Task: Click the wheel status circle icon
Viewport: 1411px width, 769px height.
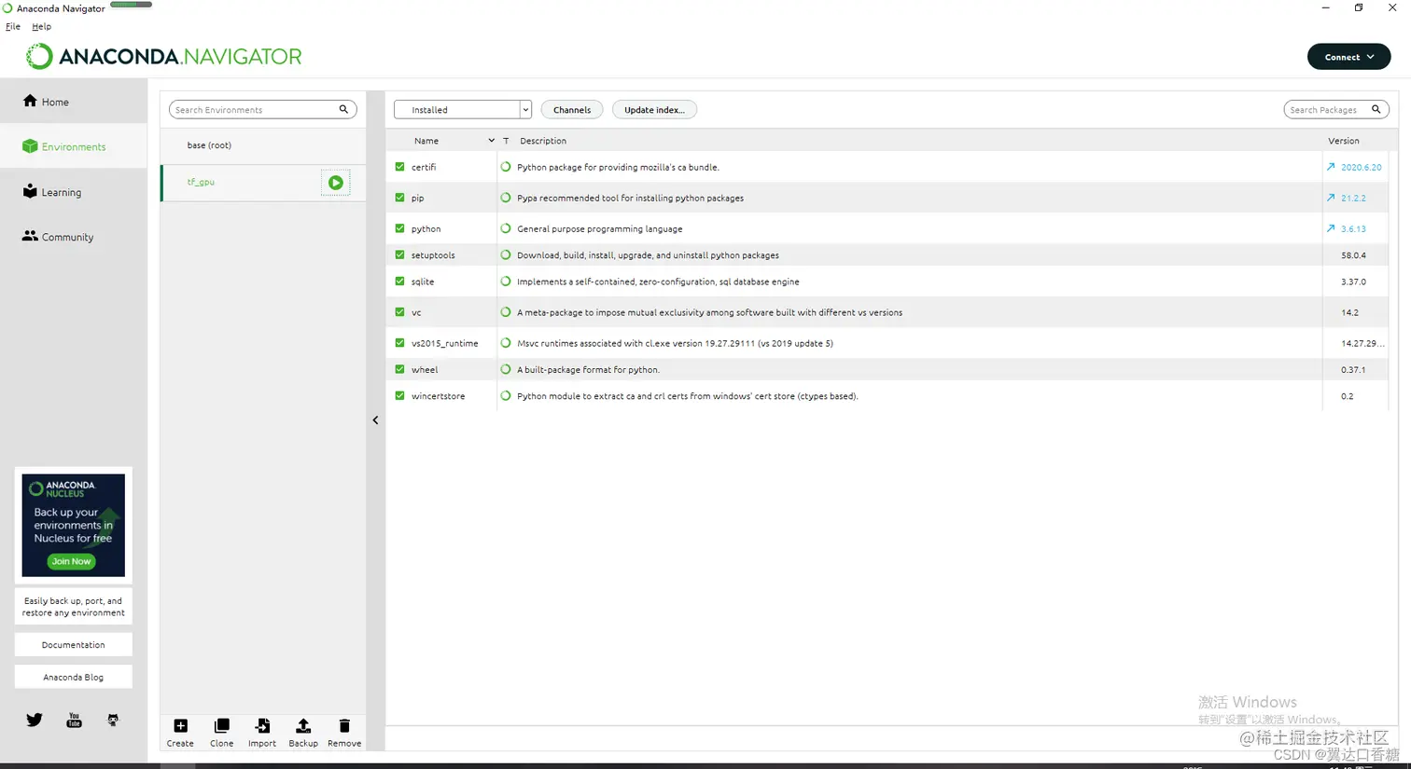Action: [x=506, y=369]
